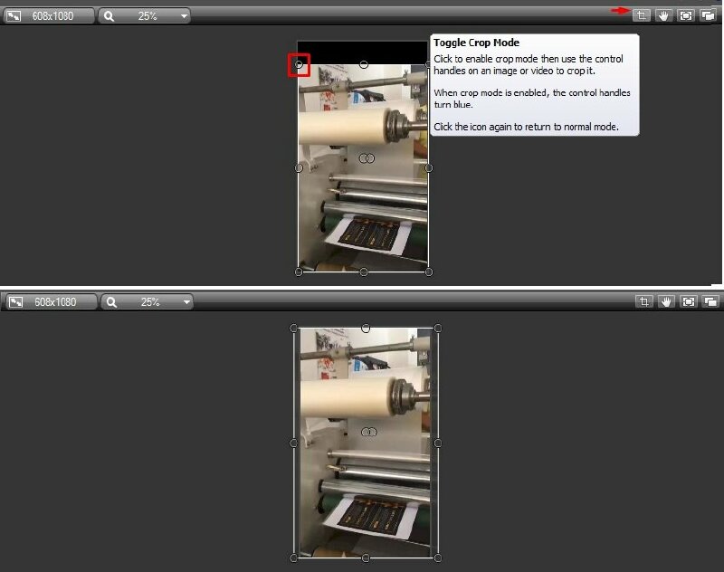This screenshot has width=724, height=572.
Task: Click overlapping windows icon in top toolbar
Action: click(710, 15)
